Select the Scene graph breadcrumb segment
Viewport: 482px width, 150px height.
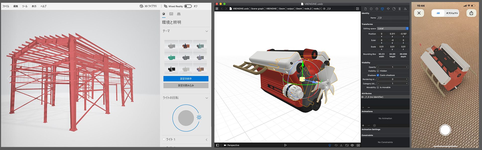click(257, 8)
